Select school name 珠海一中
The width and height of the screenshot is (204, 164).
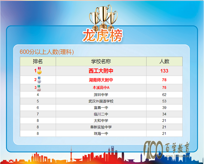pyautogui.click(x=101, y=134)
